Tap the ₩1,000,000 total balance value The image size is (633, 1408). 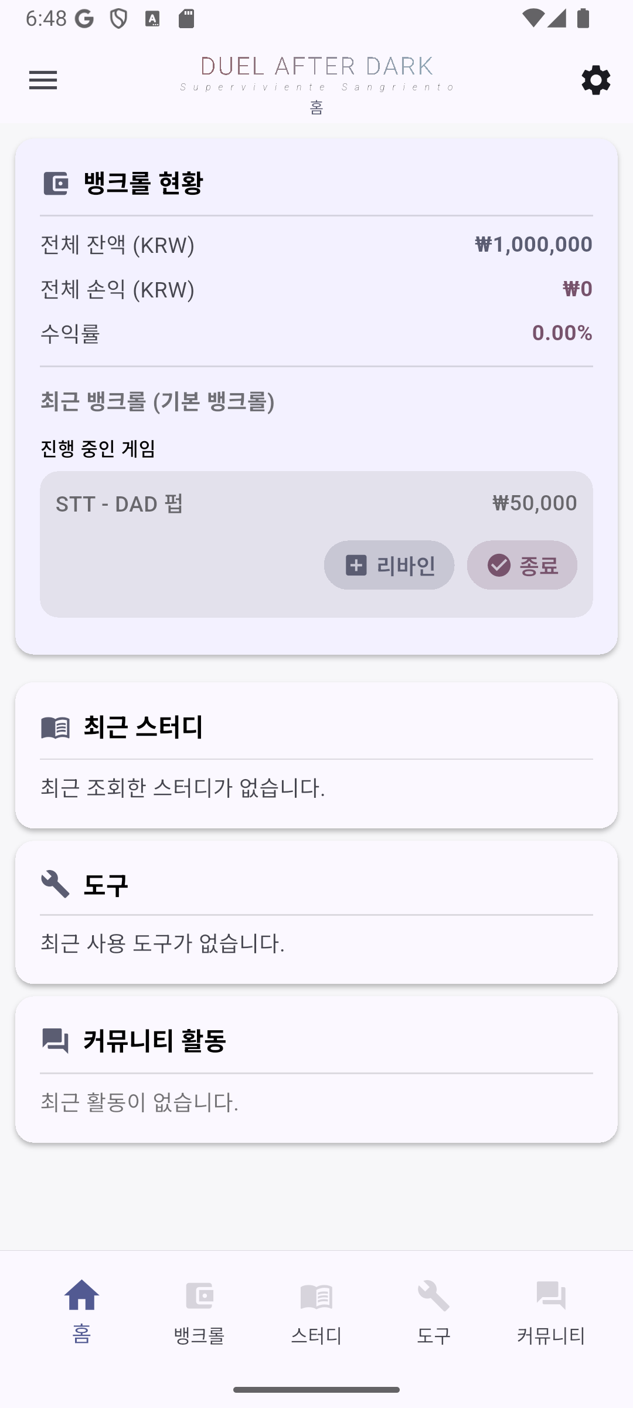point(533,245)
